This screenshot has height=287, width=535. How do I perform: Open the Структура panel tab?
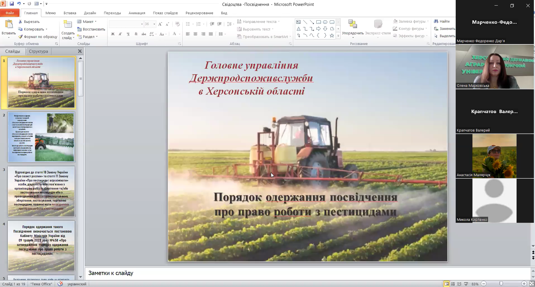click(38, 51)
